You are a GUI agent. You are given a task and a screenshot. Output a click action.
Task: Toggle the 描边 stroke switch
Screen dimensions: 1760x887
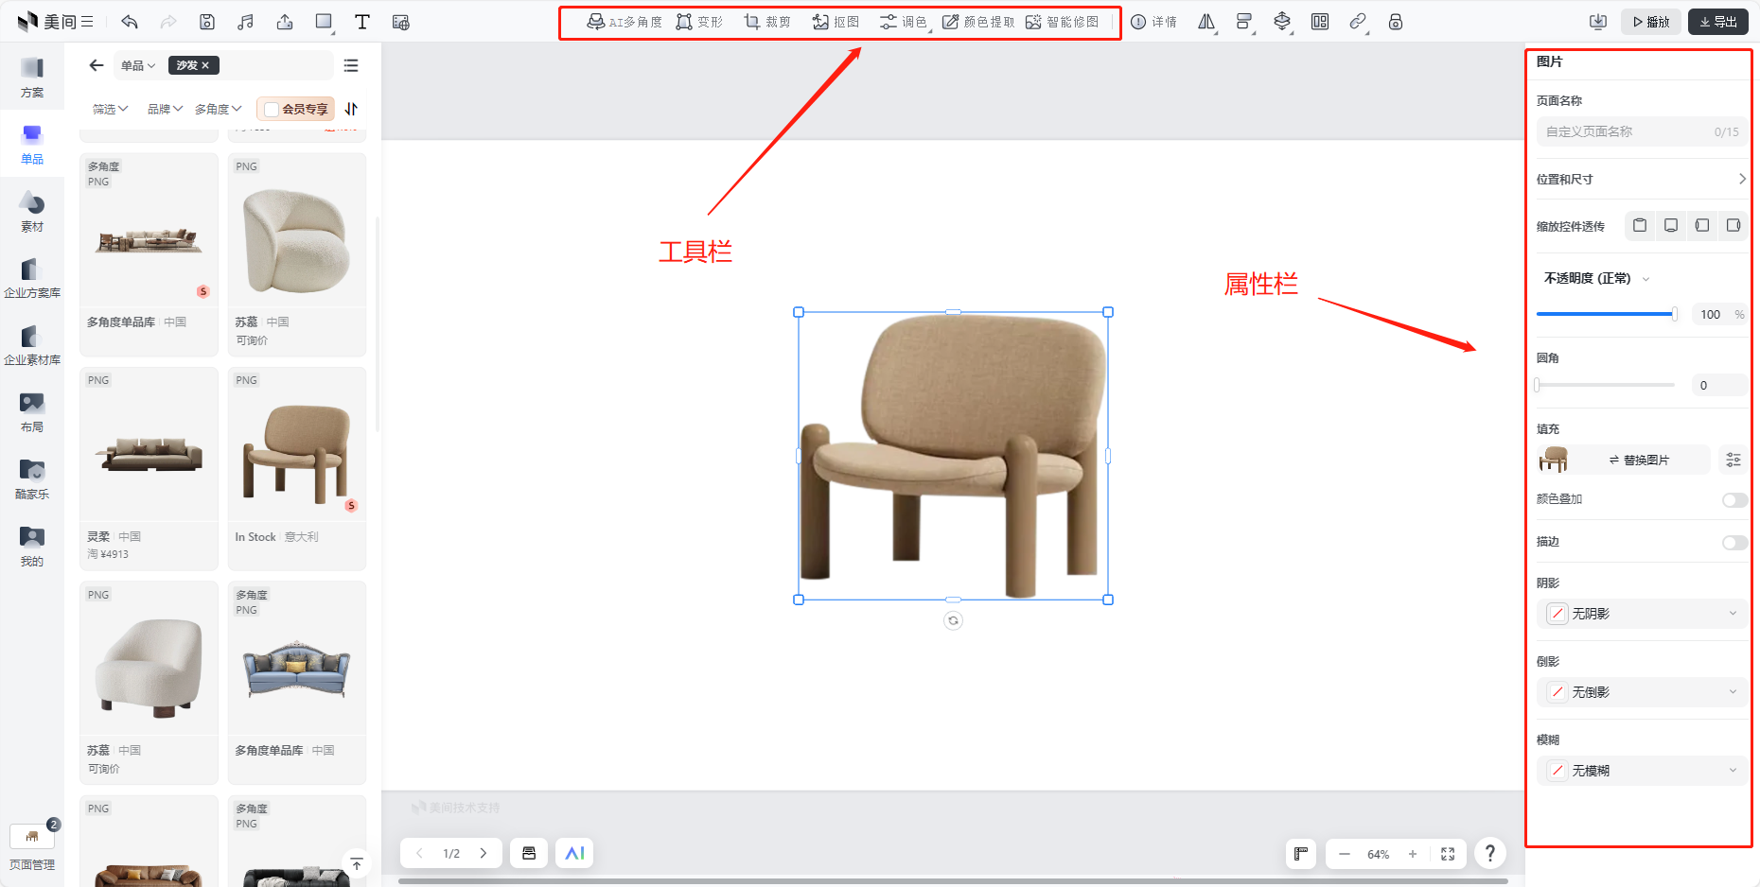(1734, 542)
